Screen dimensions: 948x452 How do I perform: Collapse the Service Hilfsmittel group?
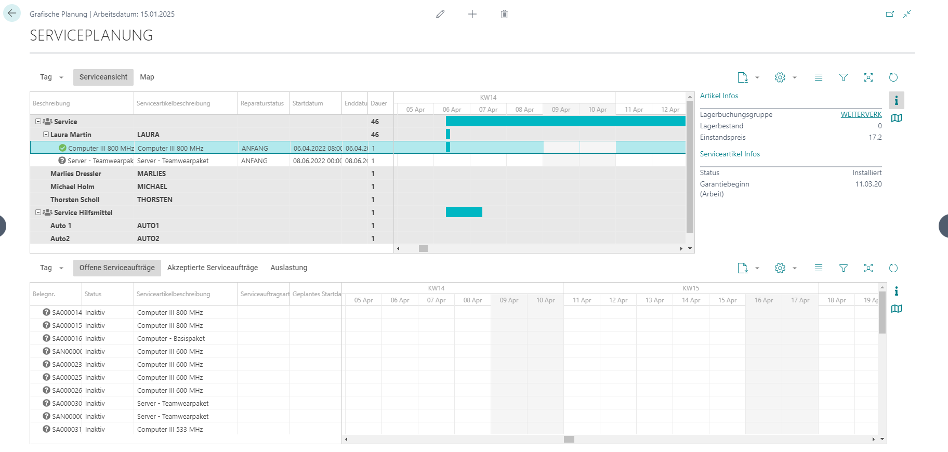coord(38,212)
